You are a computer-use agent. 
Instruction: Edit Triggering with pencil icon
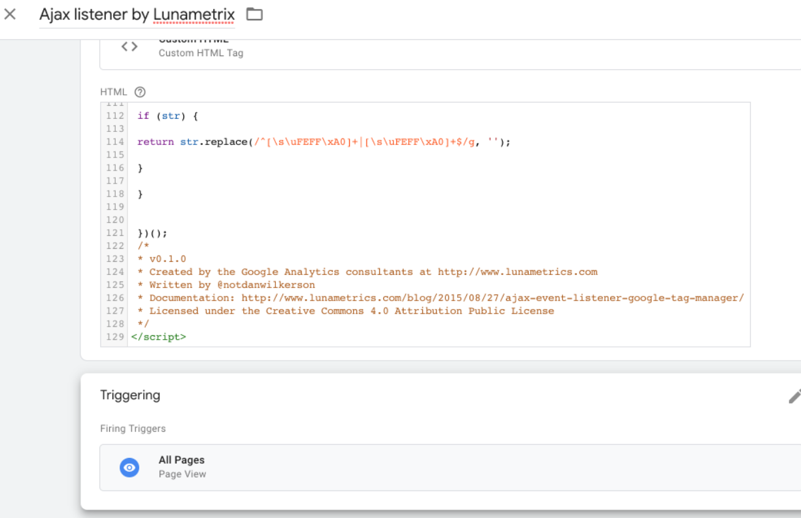click(794, 395)
